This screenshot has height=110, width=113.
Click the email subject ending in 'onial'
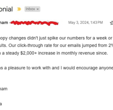tap(6, 9)
